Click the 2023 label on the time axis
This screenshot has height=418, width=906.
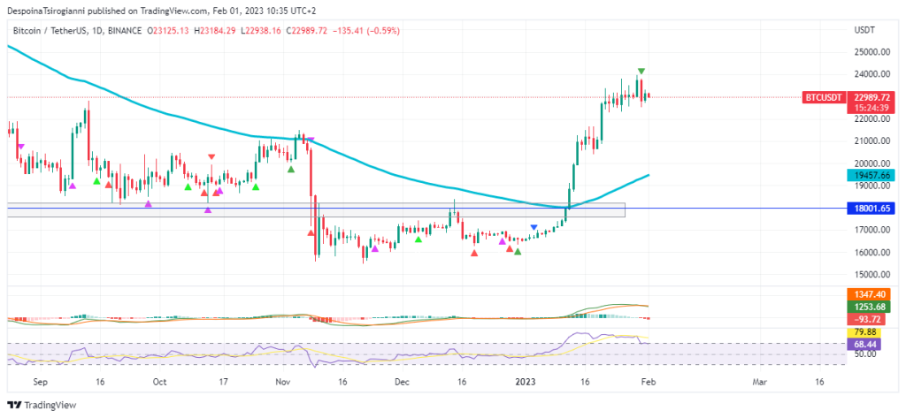(526, 383)
